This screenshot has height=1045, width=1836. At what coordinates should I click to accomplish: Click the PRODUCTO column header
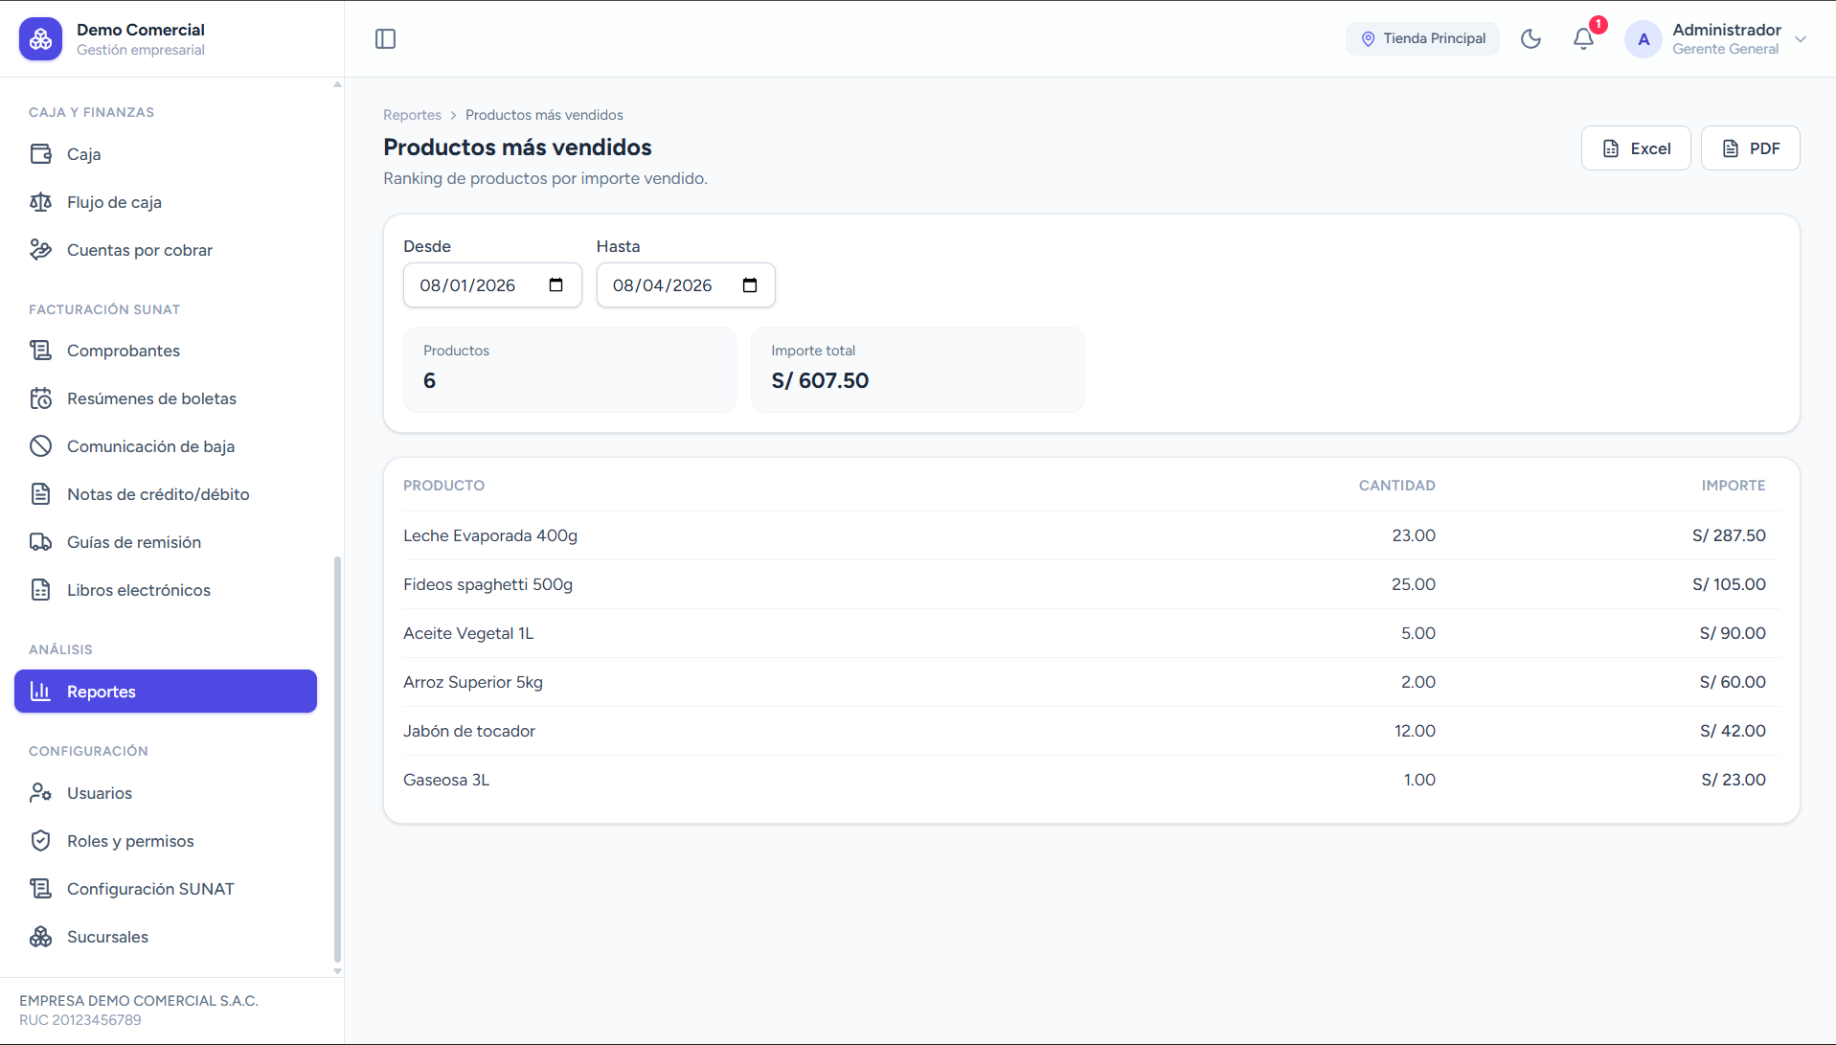click(x=443, y=486)
